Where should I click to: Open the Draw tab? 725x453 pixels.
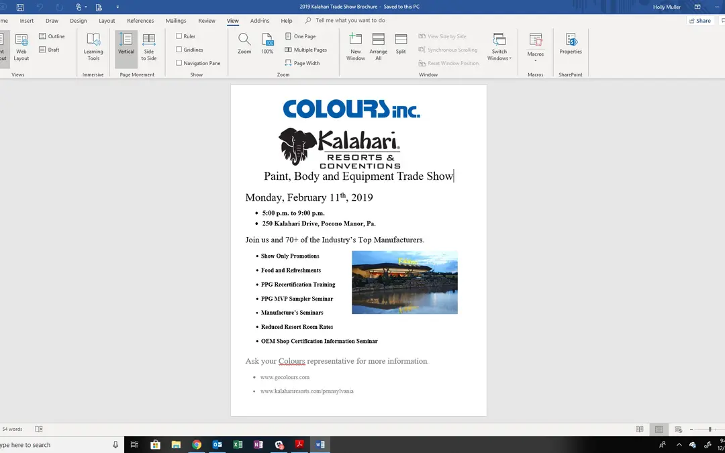coord(52,21)
